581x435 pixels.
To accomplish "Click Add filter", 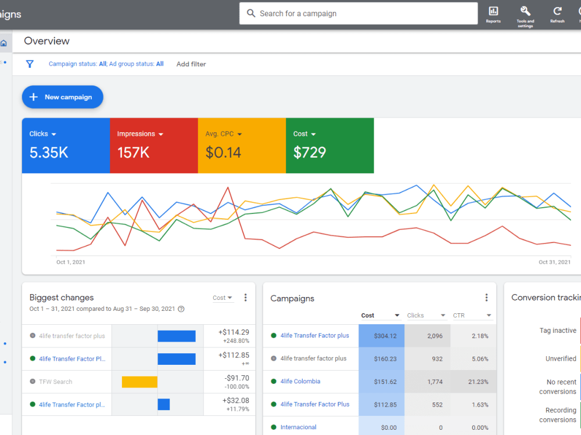I will click(191, 64).
